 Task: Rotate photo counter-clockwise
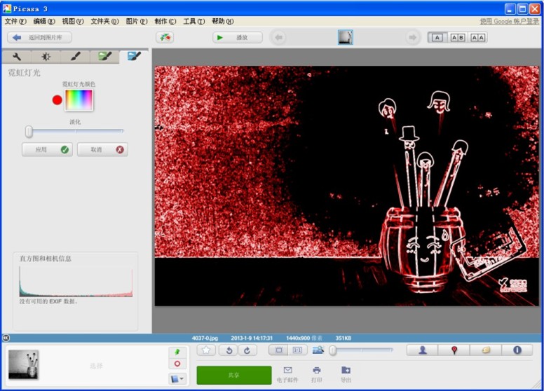tap(227, 350)
